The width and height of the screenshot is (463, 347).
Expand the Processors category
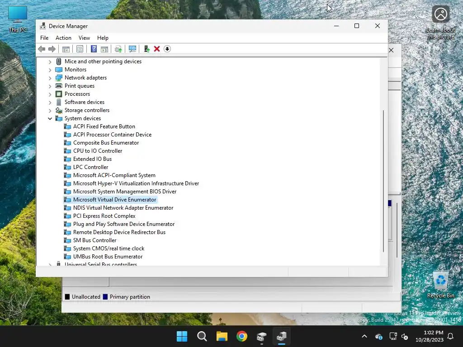50,94
